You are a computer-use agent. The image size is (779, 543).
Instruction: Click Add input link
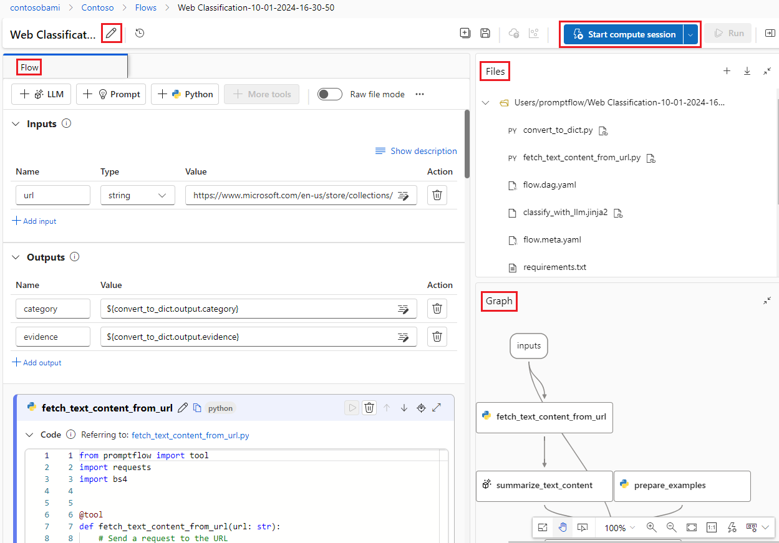point(34,221)
